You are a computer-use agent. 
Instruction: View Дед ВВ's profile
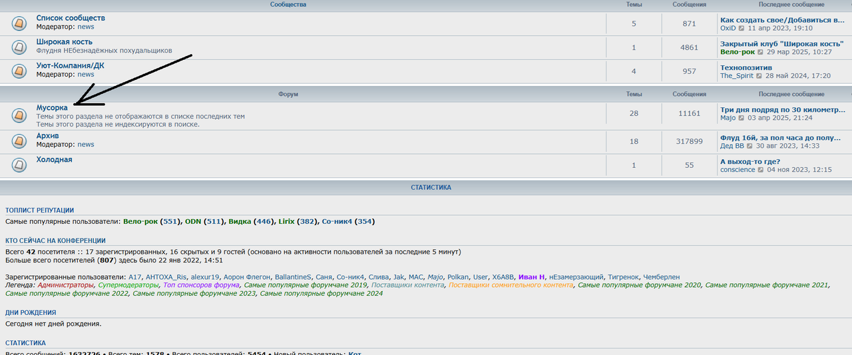(732, 146)
